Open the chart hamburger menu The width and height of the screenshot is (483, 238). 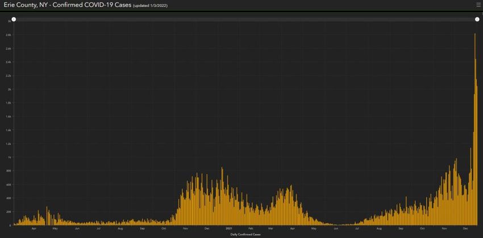pyautogui.click(x=478, y=5)
